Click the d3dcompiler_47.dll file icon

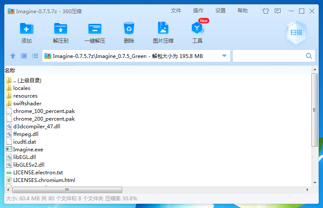pyautogui.click(x=9, y=127)
